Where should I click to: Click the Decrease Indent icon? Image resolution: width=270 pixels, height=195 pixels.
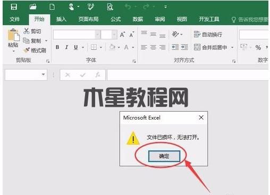click(x=175, y=47)
